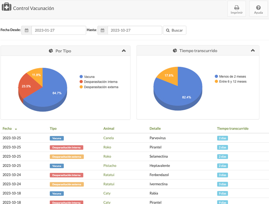This screenshot has width=269, height=204.
Task: Open calendar icon for Hasta date
Action: tap(103, 30)
